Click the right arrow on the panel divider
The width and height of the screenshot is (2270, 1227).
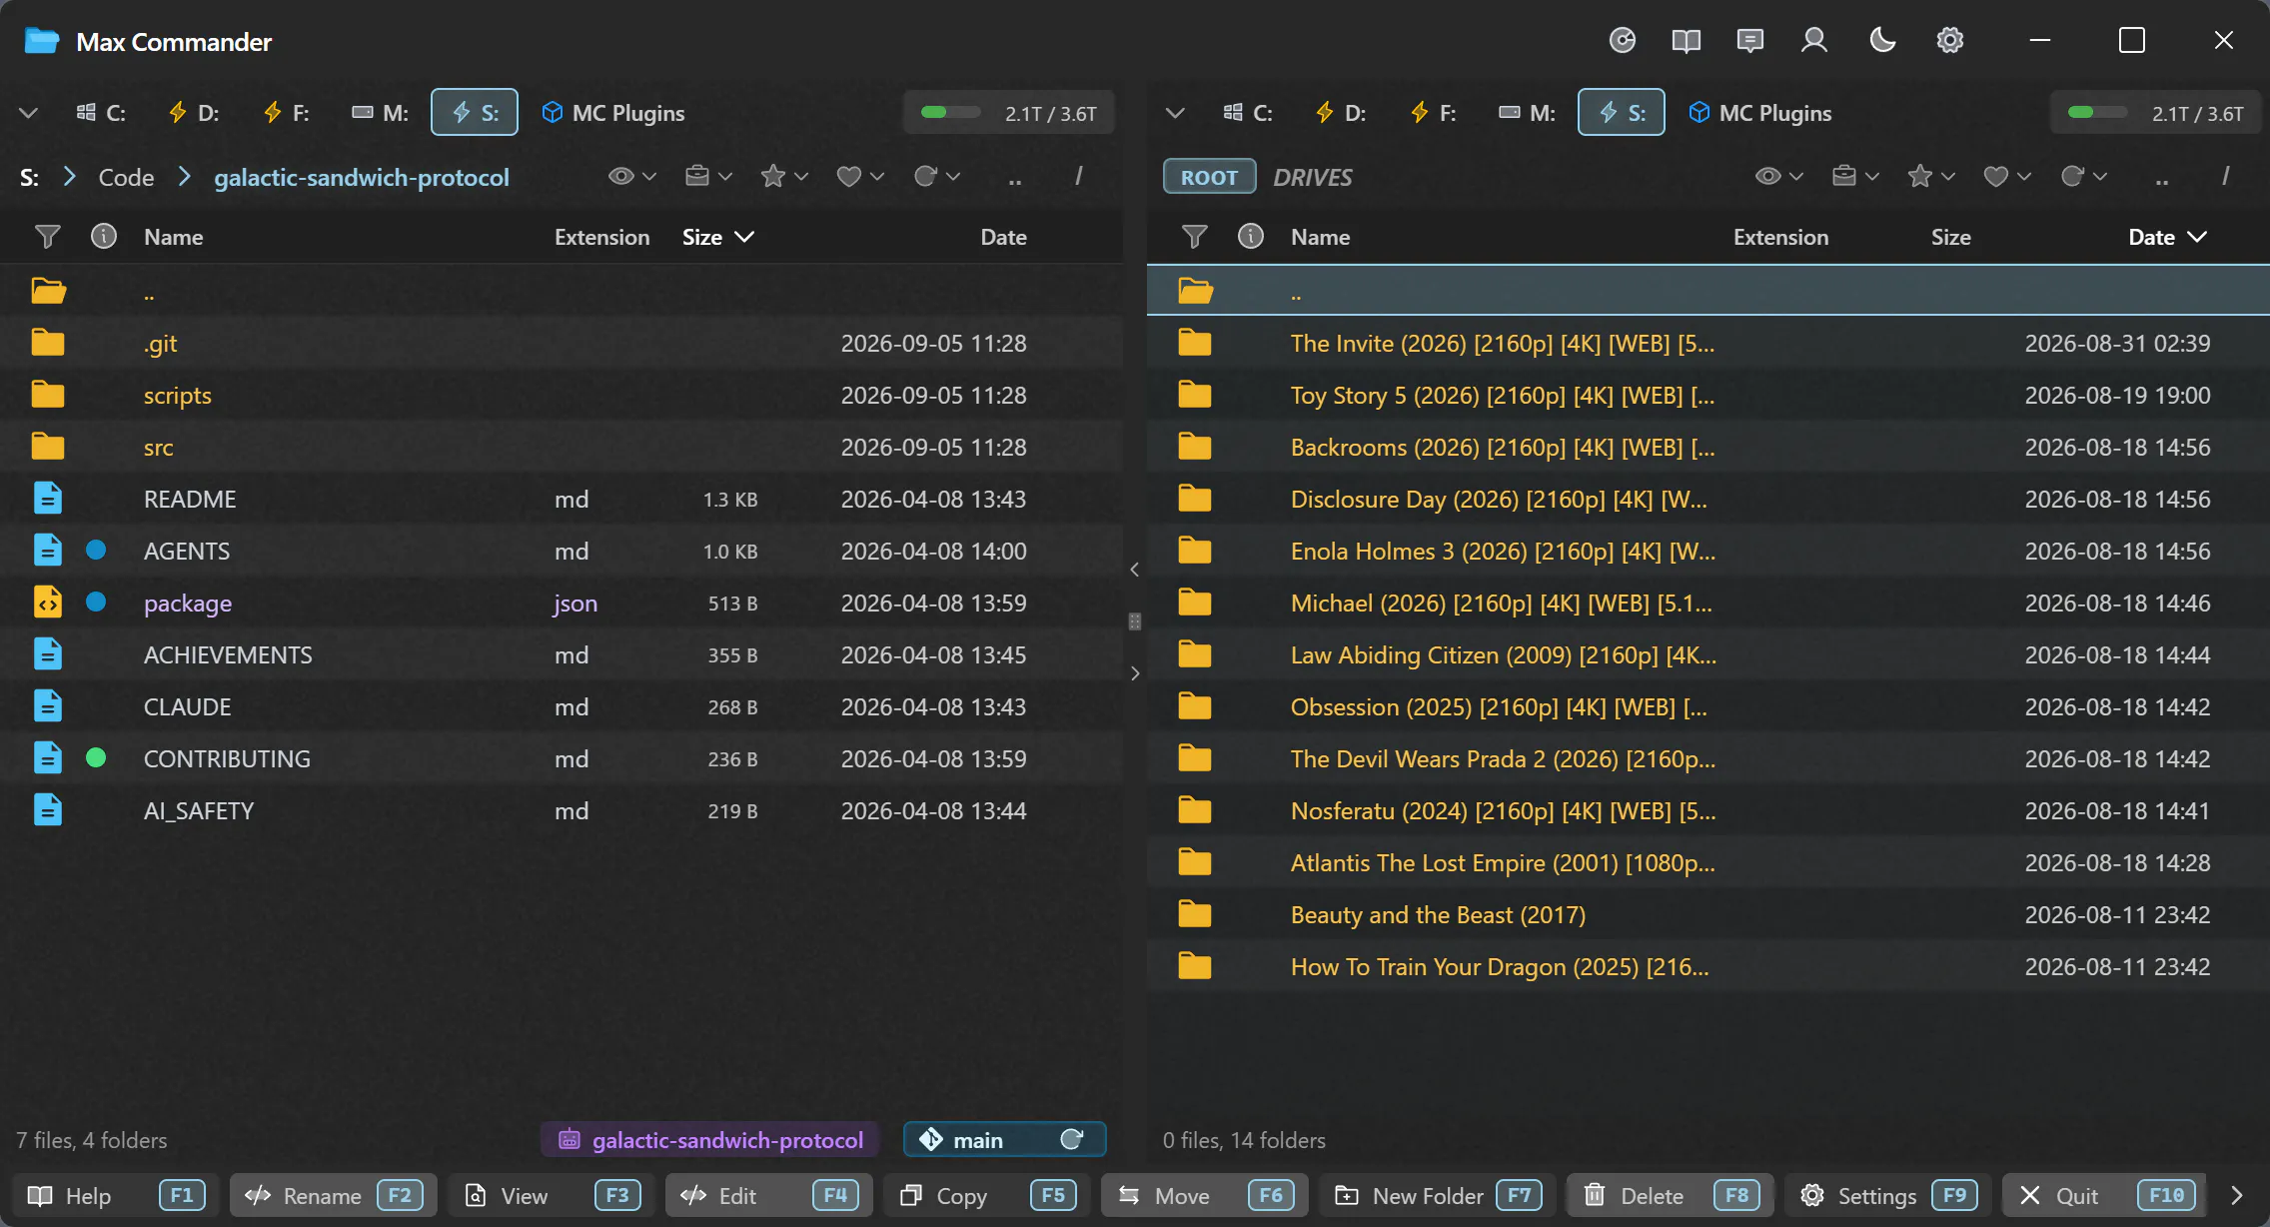point(1135,673)
